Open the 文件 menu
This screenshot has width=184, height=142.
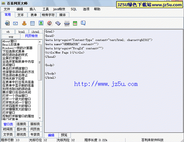(7, 9)
